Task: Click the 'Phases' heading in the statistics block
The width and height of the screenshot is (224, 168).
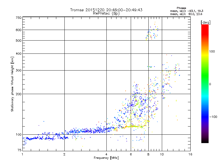Action: (181, 8)
